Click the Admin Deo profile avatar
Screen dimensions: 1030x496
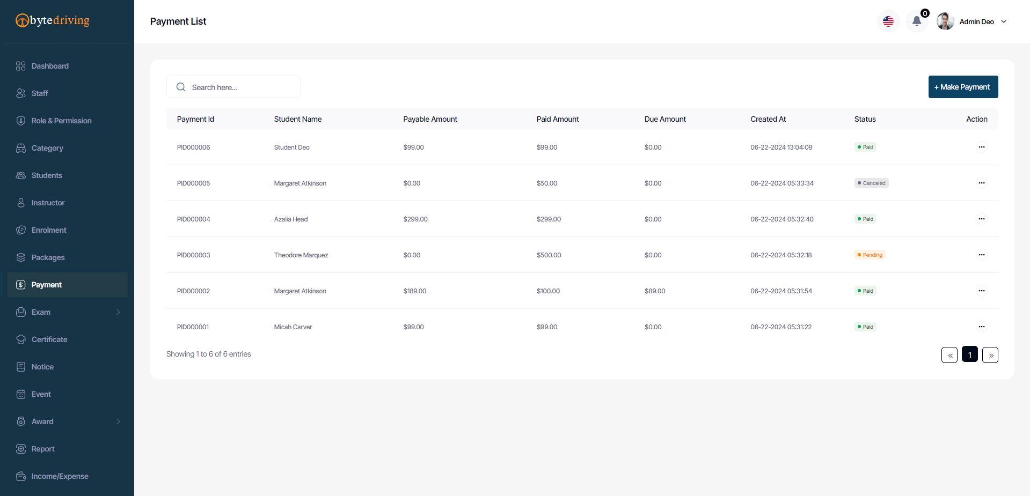click(945, 21)
